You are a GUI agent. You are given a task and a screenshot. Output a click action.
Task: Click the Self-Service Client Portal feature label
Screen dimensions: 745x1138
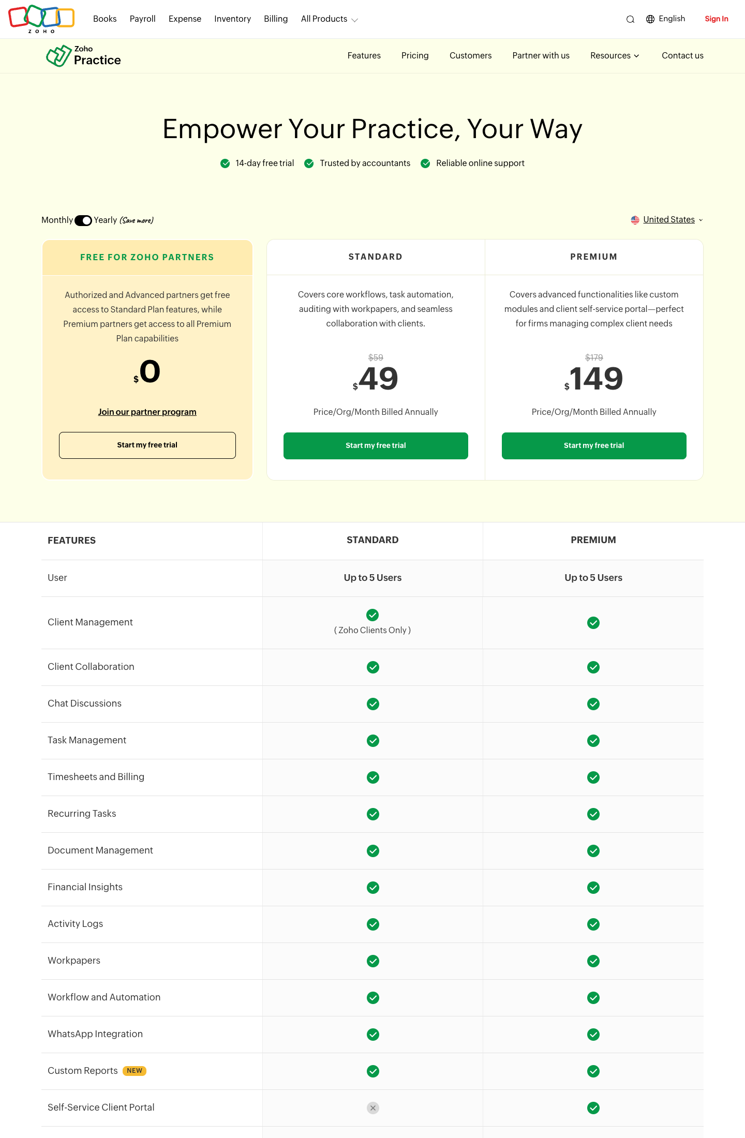(101, 1107)
